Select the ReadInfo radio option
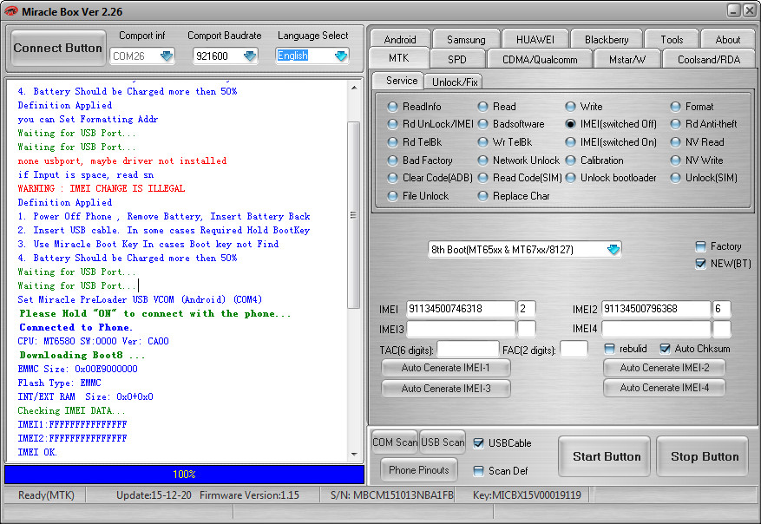The image size is (761, 524). point(392,106)
